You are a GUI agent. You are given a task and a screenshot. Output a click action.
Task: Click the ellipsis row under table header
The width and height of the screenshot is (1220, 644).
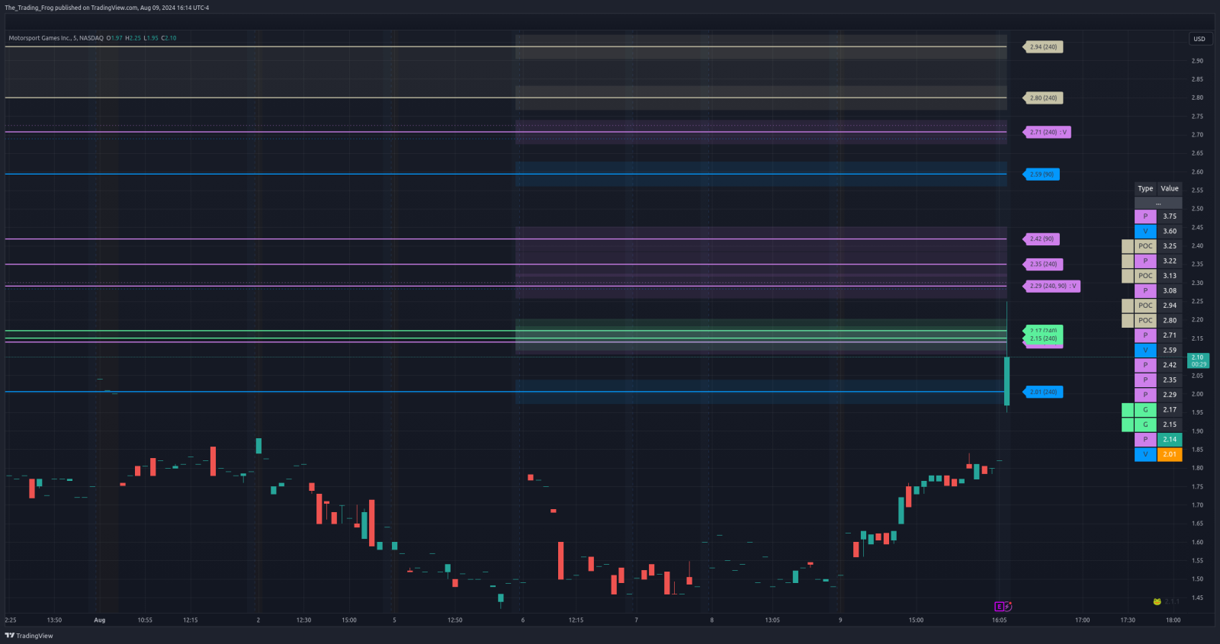pos(1158,203)
